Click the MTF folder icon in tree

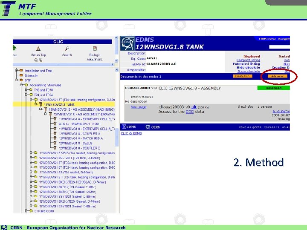(x=21, y=80)
